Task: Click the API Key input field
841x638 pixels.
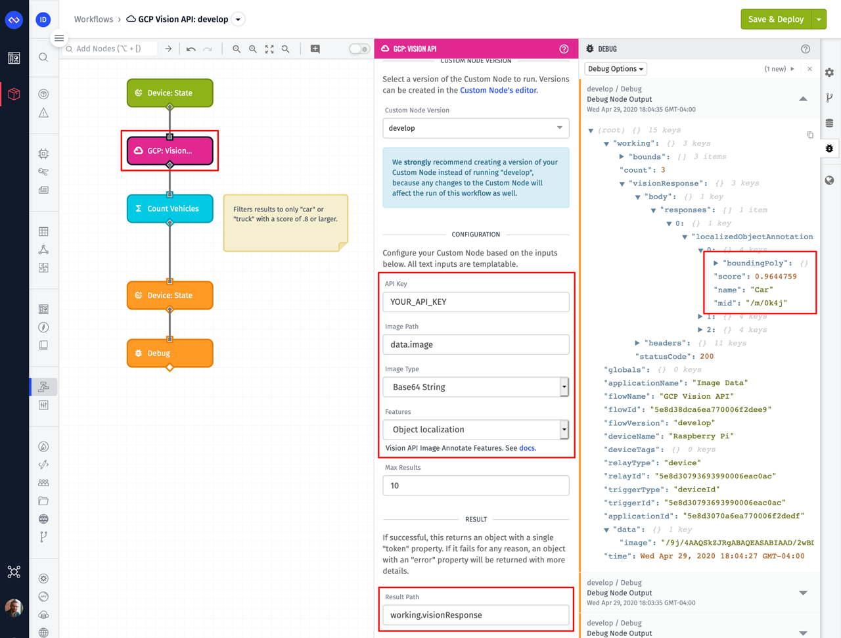Action: [x=476, y=302]
